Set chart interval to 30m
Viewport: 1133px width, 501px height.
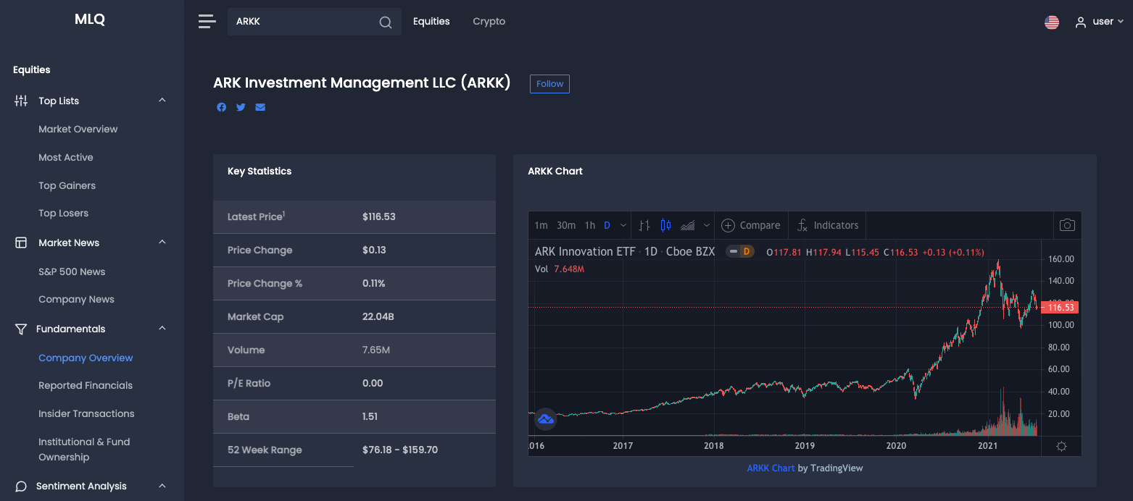point(566,225)
